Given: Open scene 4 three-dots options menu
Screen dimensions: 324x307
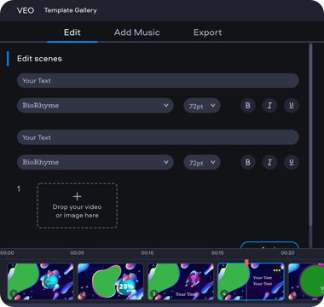Looking at the screenshot, I should (x=277, y=270).
